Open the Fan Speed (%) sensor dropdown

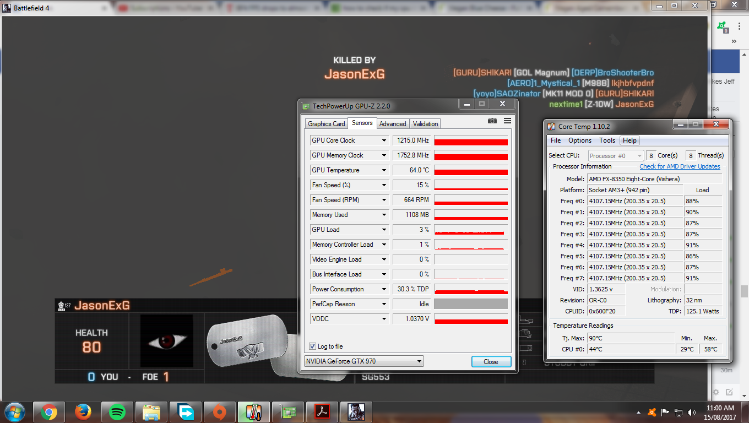(384, 185)
